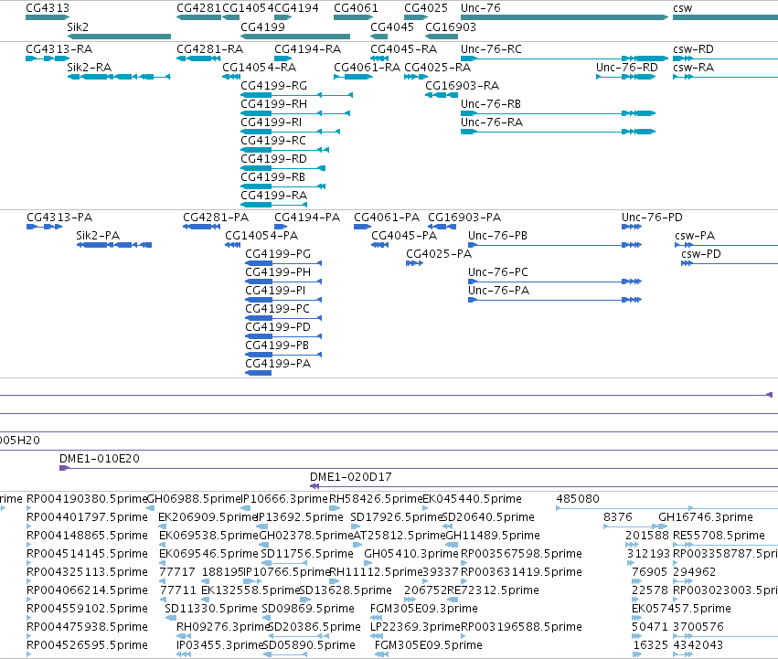Screen dimensions: 778x659
Task: Select transcript Unc-76-RB
Action: tap(559, 113)
